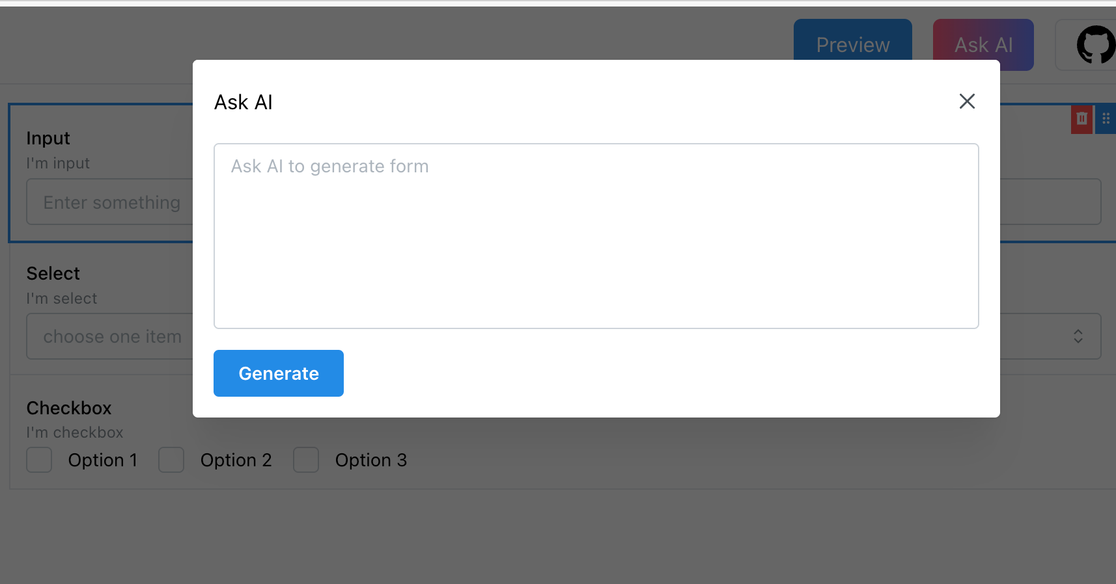Select the Select field heading
Viewport: 1116px width, 584px height.
coord(53,273)
